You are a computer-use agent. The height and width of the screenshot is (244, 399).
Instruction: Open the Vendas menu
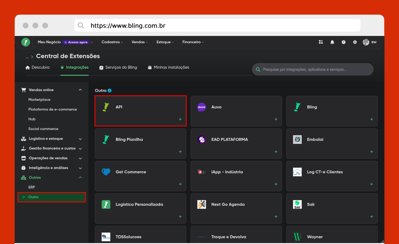coord(140,42)
